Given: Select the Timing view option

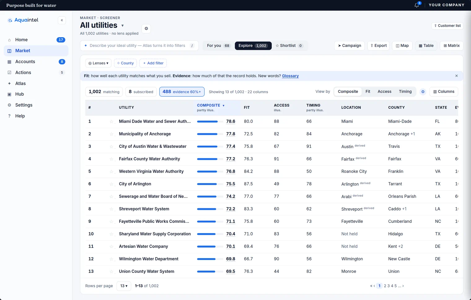Looking at the screenshot, I should click(405, 91).
